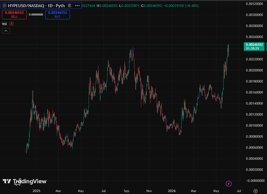Click the spread value 0.00000000
267x194 pixels.
pyautogui.click(x=36, y=15)
